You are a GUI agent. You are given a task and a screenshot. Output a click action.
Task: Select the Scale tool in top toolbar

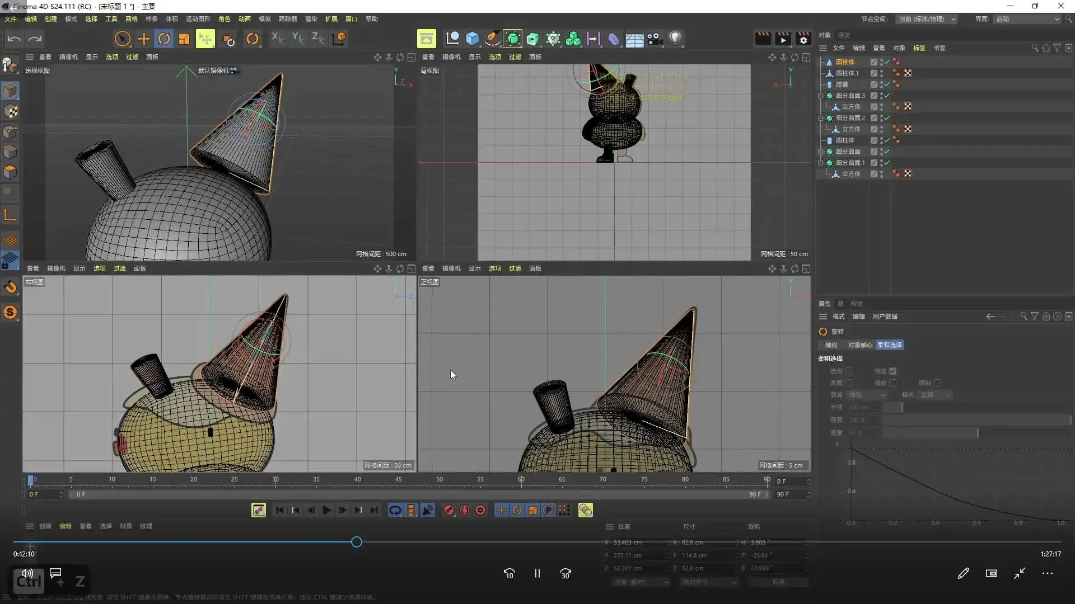184,39
